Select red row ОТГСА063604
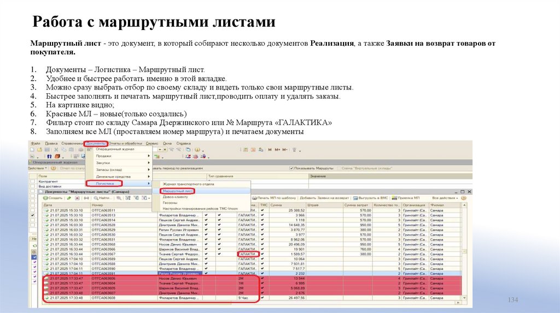This screenshot has width=560, height=313. [252, 283]
